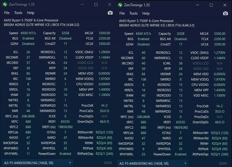Click GDM Disabled value in right window
This screenshot has width=232, height=167.
click(x=143, y=44)
